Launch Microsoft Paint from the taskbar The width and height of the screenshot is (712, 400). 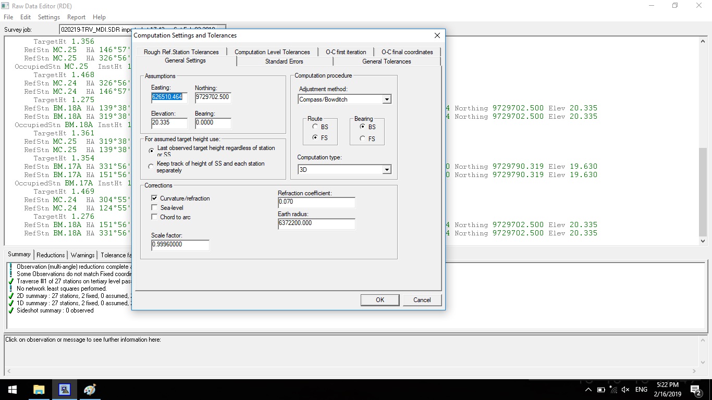click(x=89, y=389)
